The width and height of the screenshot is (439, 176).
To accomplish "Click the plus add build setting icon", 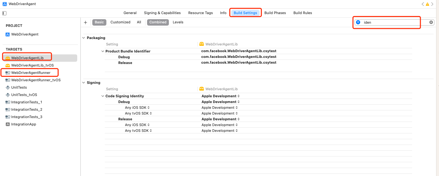I will [x=85, y=22].
